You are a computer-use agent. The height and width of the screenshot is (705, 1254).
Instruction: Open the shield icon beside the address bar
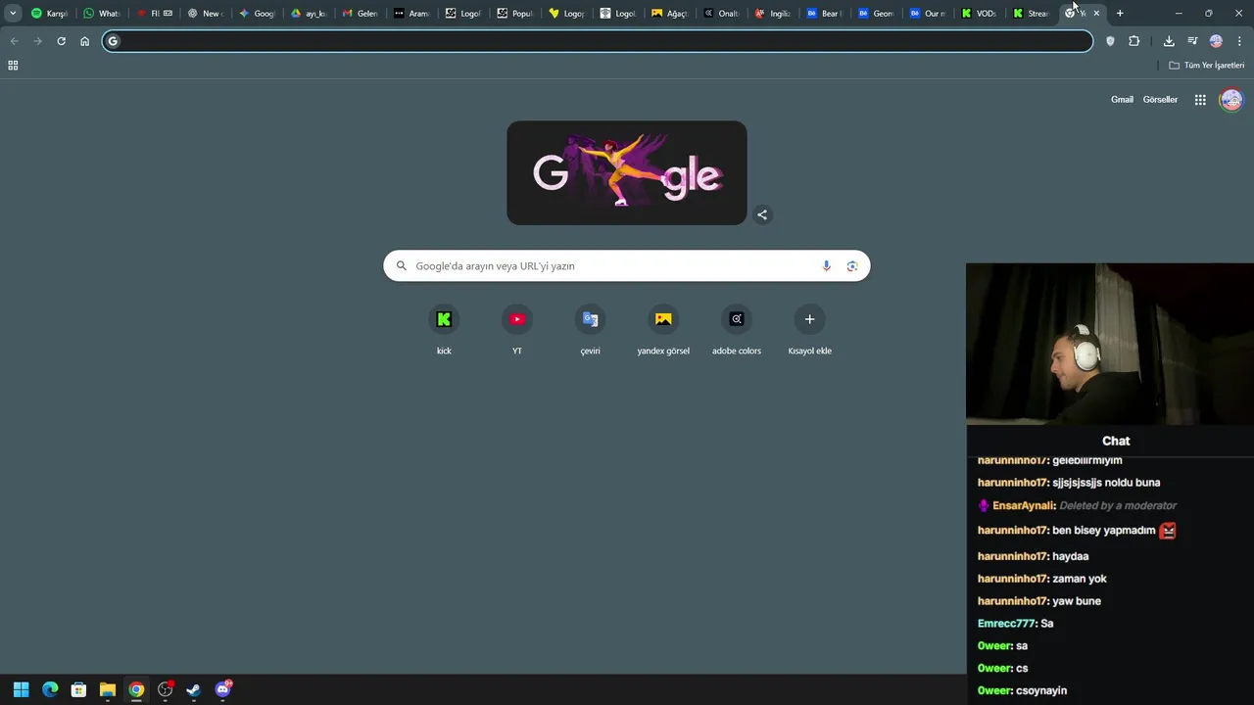pos(1110,41)
